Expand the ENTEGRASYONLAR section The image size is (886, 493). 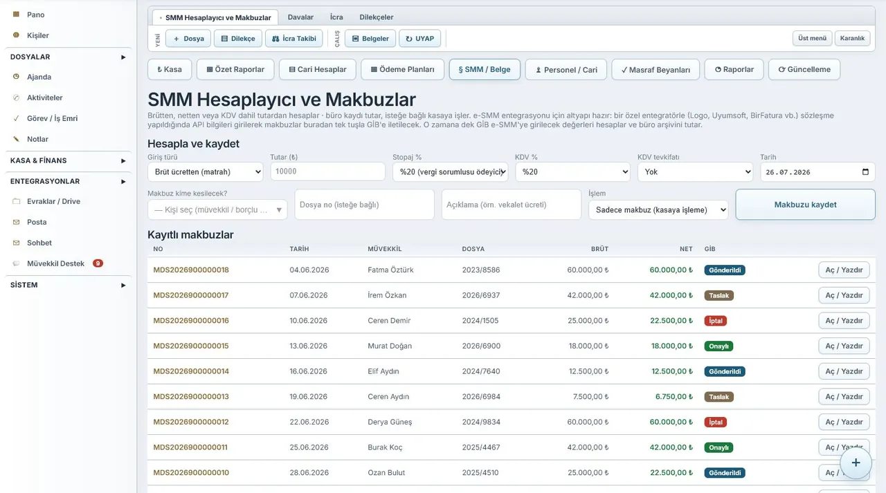[68, 181]
